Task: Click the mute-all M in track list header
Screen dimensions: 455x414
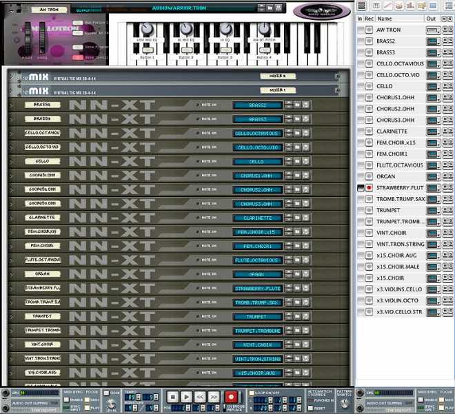Action: point(444,19)
